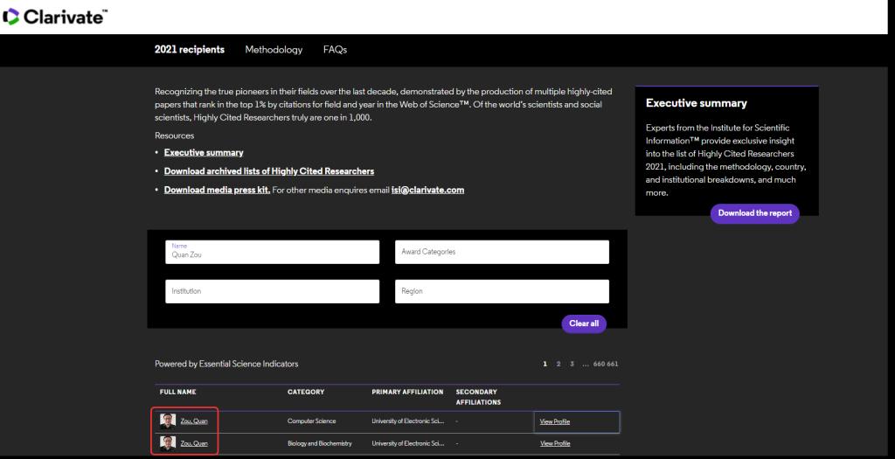Open the Zou, Quan link in the Computer Science row
Viewport: 895px width, 459px height.
tap(194, 421)
